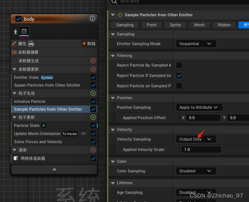Switch to the Sampling filter tab

pyautogui.click(x=125, y=25)
